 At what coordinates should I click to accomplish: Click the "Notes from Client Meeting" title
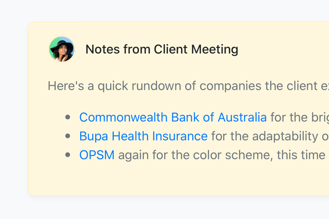[x=161, y=49]
